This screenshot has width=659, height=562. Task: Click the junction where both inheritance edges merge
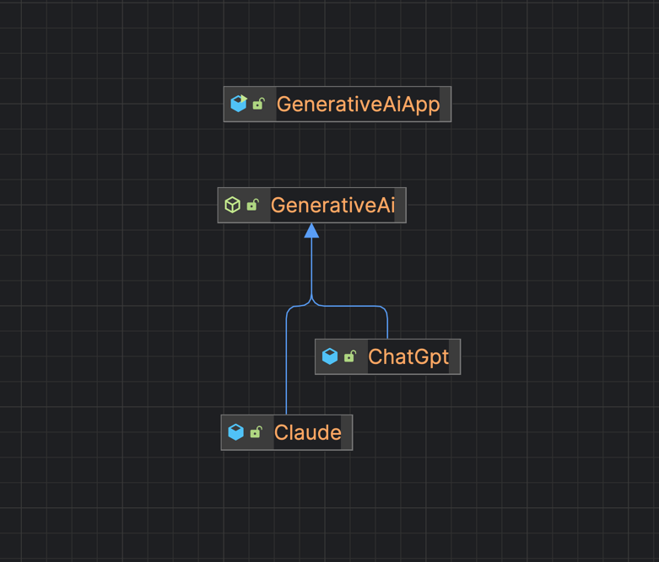point(311,299)
